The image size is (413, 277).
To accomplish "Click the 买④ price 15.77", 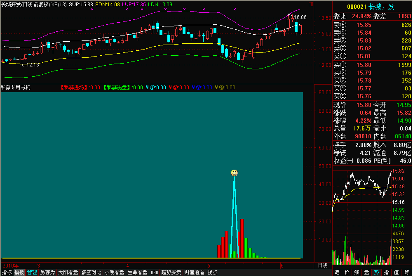I will click(364, 88).
